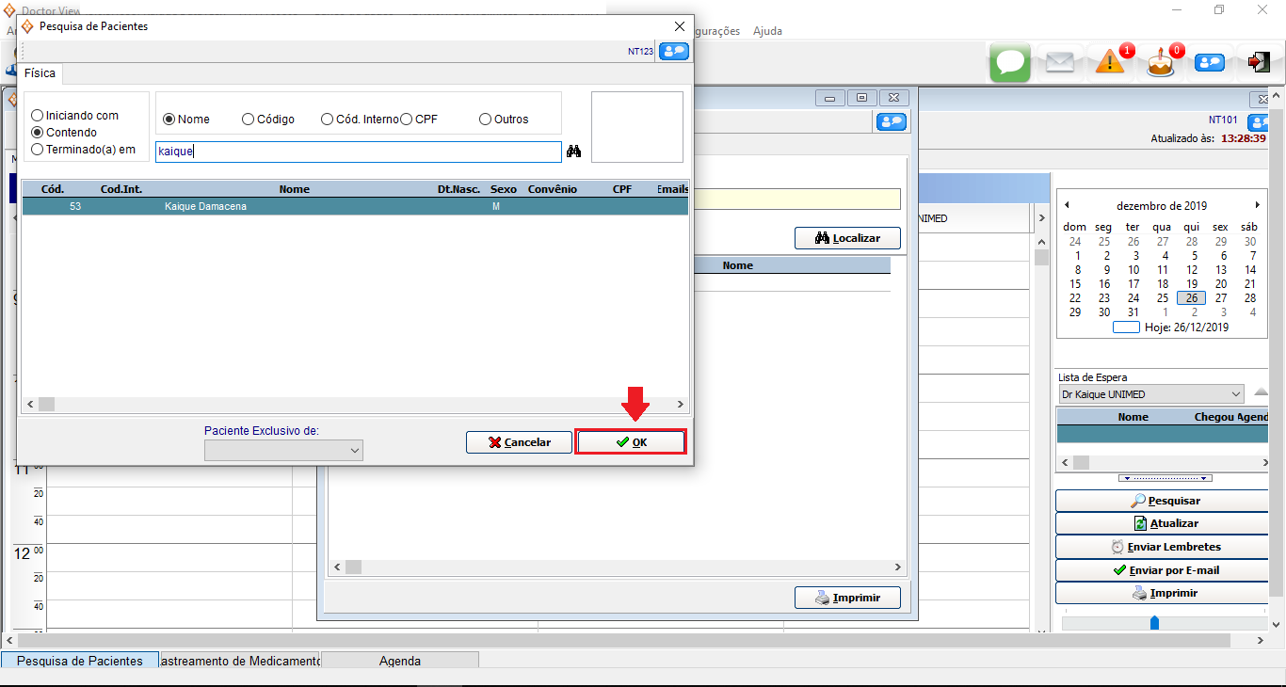Click the NT123 user chat icon
The height and width of the screenshot is (687, 1286).
[x=673, y=52]
